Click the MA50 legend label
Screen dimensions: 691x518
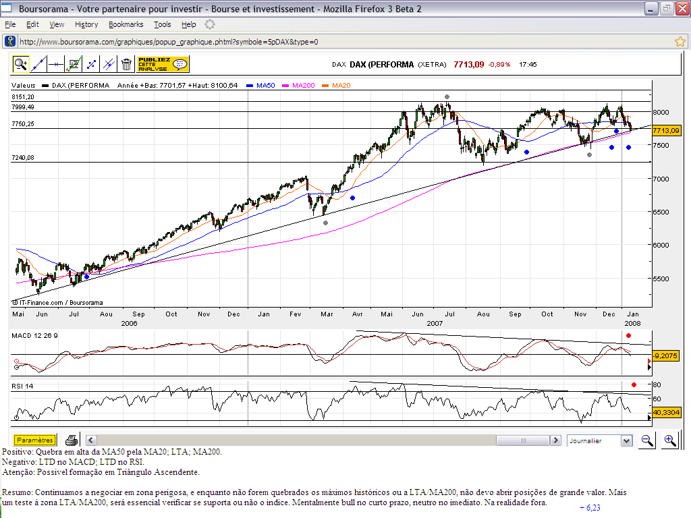[266, 86]
